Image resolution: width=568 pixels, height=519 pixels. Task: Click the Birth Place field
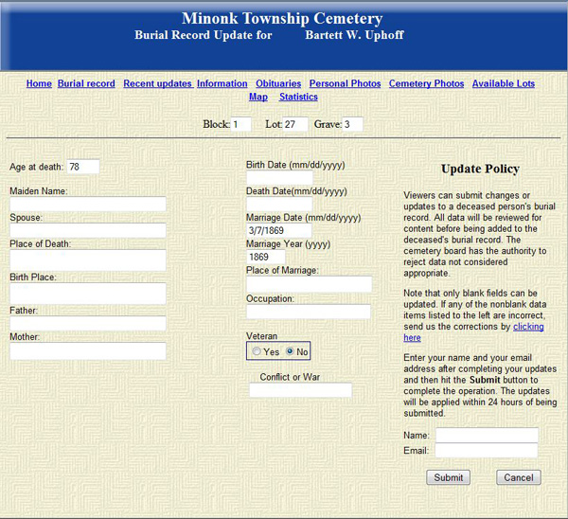[x=88, y=294]
